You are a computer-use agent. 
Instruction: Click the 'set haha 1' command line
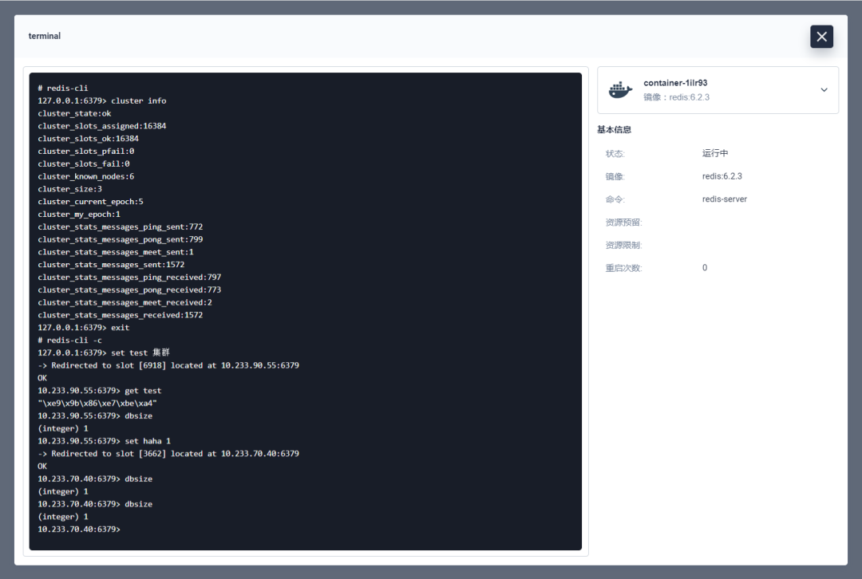tap(104, 441)
